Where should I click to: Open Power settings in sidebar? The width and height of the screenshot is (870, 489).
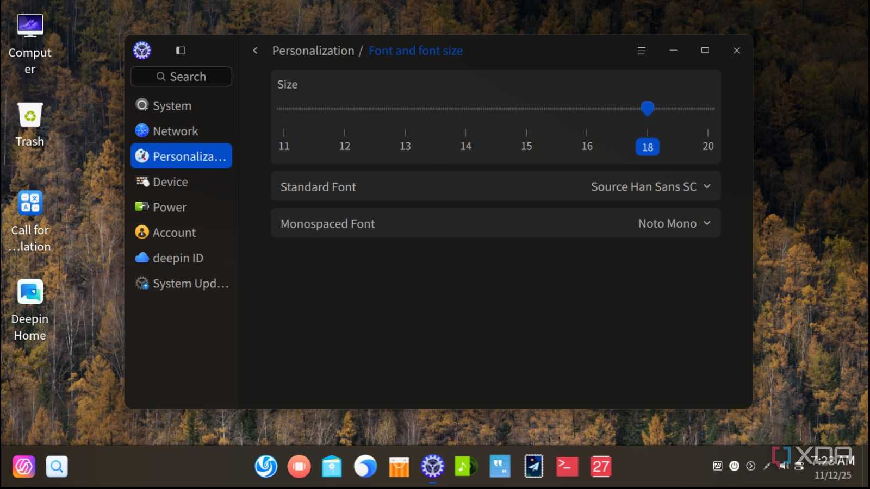(x=182, y=207)
